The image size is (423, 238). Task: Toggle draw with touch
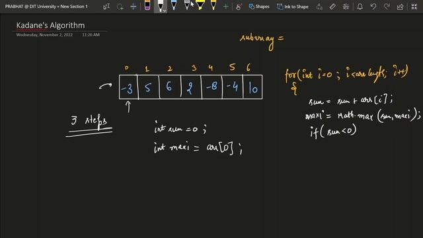tap(239, 7)
